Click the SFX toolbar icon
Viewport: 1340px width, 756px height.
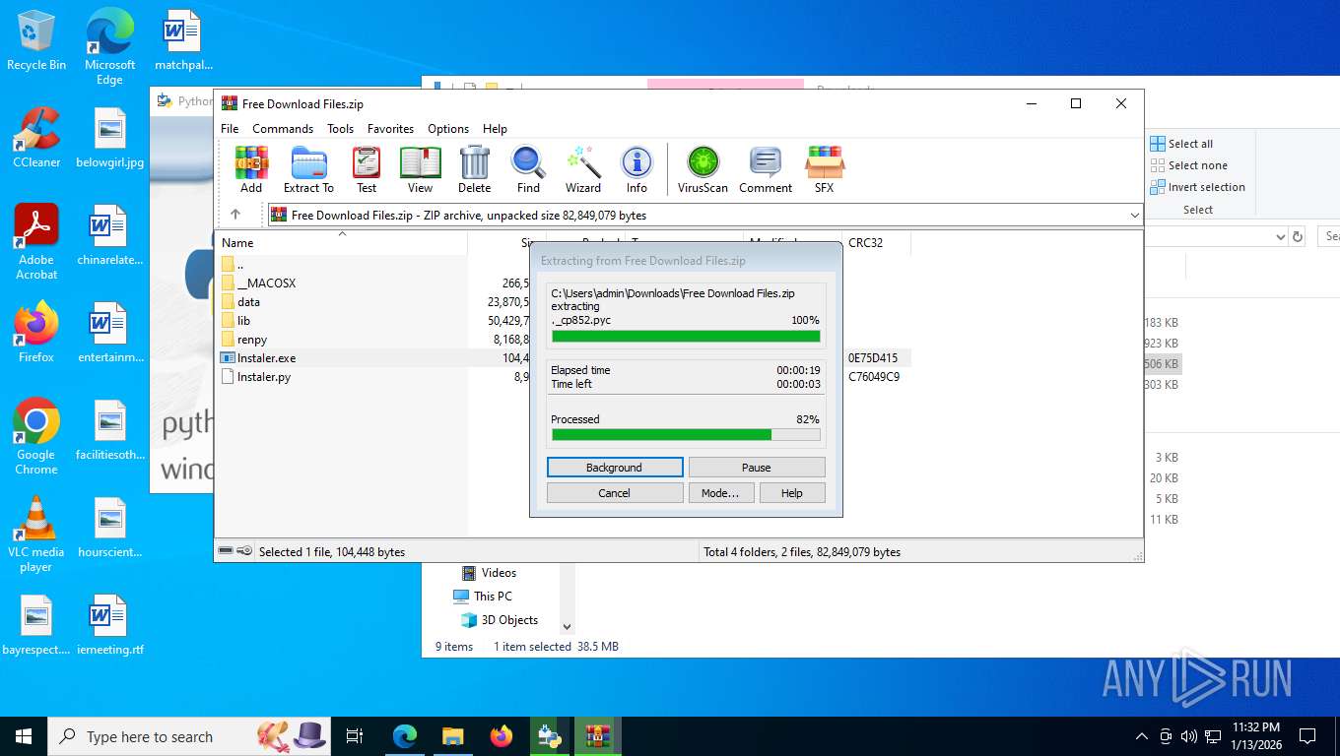(824, 169)
